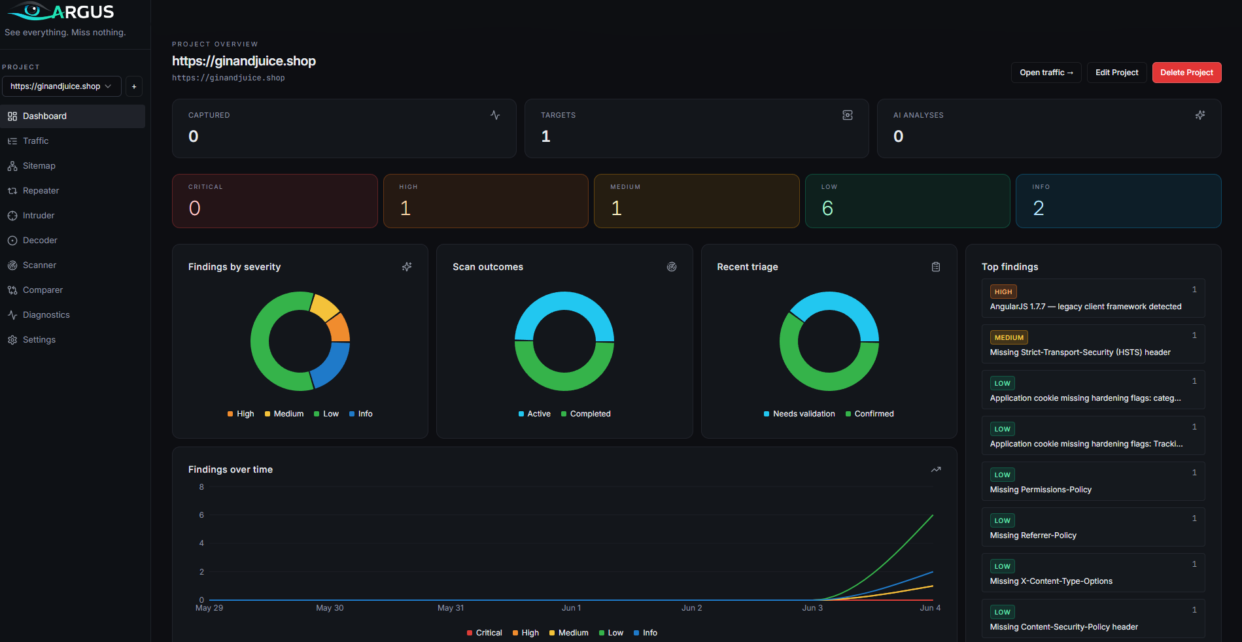The image size is (1242, 642).
Task: Click the Diagnostics pulse icon in sidebar
Action: (x=12, y=315)
